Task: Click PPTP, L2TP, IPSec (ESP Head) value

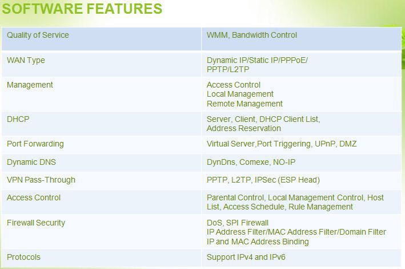Action: pyautogui.click(x=263, y=180)
